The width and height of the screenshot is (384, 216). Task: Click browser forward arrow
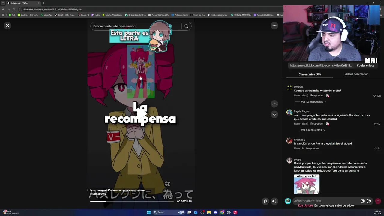tap(9, 9)
